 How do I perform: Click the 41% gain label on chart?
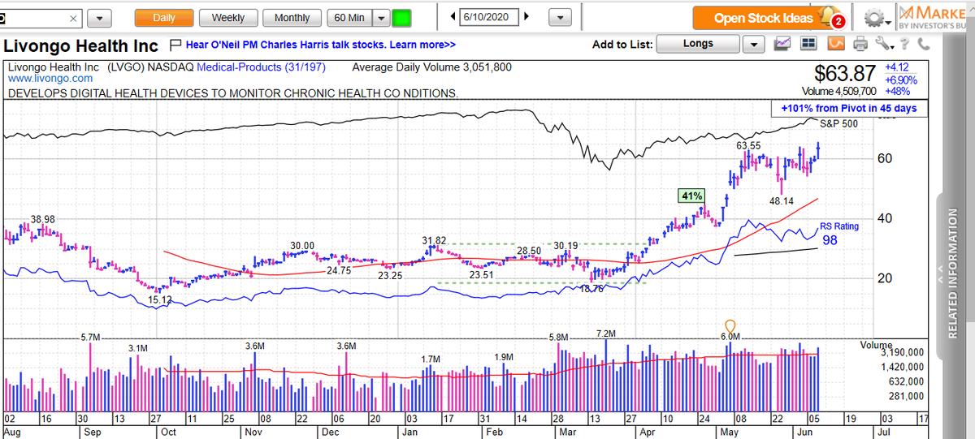point(692,196)
